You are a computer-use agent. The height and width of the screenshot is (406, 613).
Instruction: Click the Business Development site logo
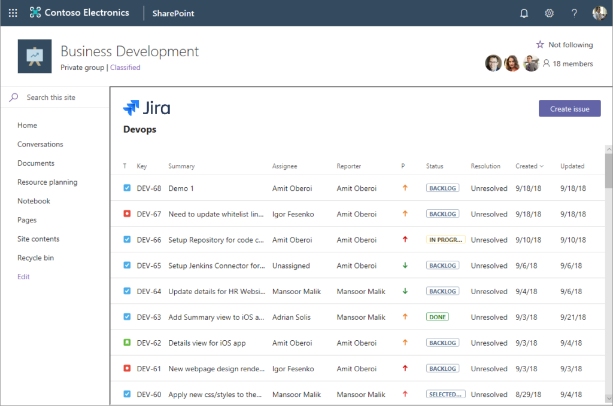[35, 56]
